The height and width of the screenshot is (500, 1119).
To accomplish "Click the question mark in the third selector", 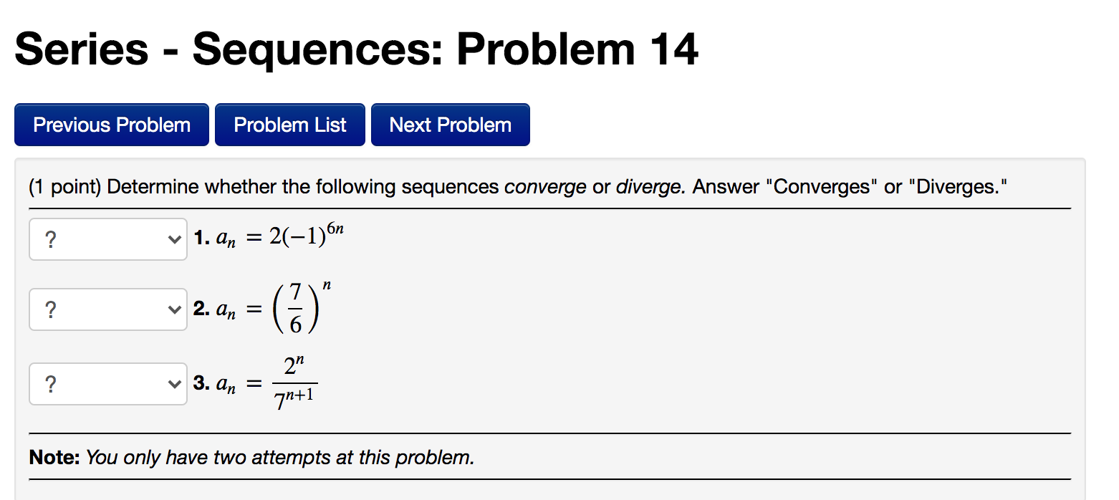I will [50, 384].
